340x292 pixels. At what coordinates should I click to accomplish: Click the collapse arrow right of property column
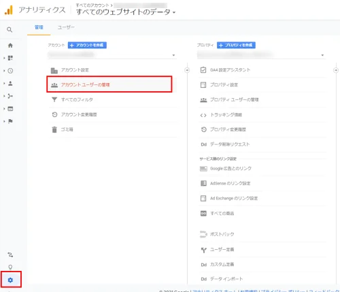(336, 70)
